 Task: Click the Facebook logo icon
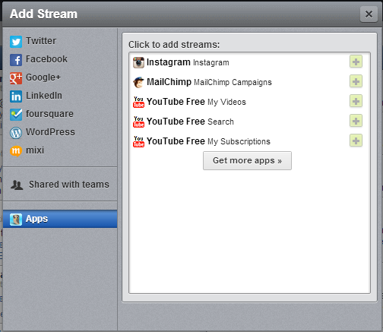click(x=16, y=60)
